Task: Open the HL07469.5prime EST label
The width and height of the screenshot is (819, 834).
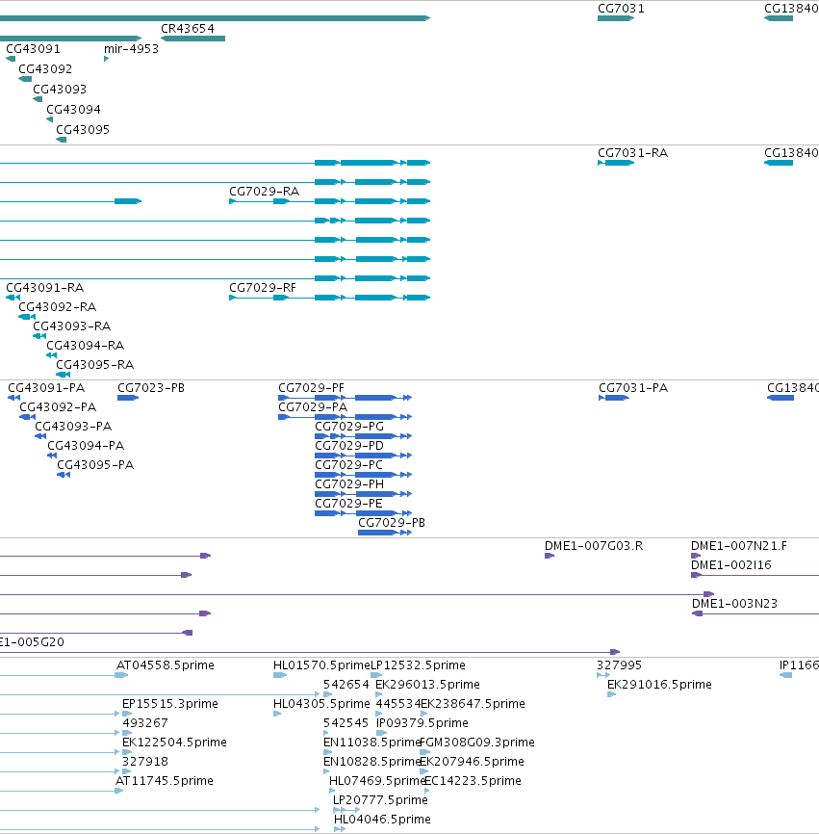Action: click(x=377, y=781)
